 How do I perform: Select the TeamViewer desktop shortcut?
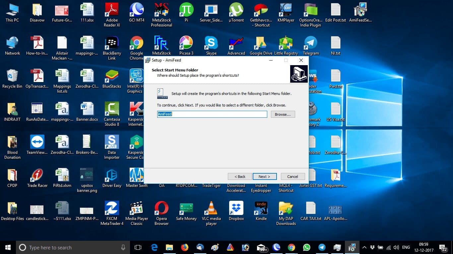coord(37,145)
